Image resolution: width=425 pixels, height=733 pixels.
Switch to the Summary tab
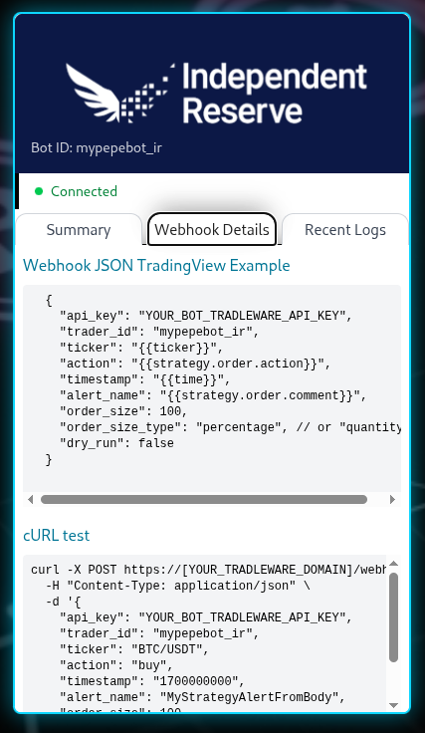pyautogui.click(x=79, y=229)
